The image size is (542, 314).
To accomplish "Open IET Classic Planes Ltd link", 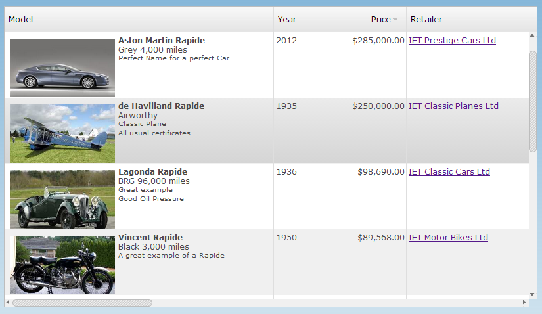I will (453, 106).
